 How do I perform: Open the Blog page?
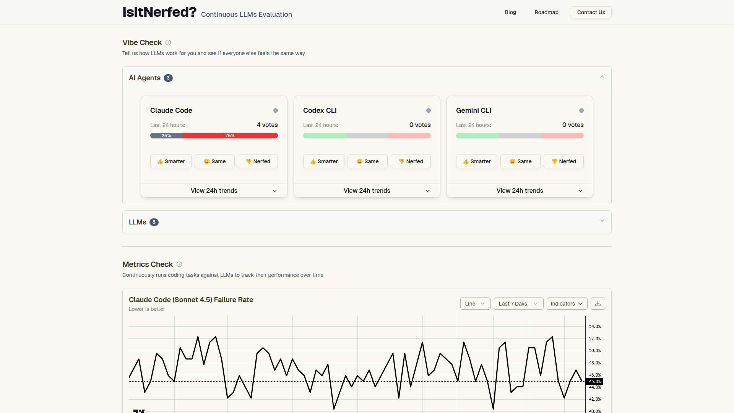coord(510,12)
